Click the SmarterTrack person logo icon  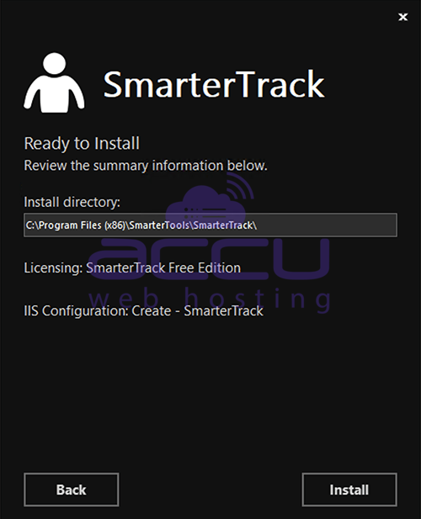pos(54,82)
